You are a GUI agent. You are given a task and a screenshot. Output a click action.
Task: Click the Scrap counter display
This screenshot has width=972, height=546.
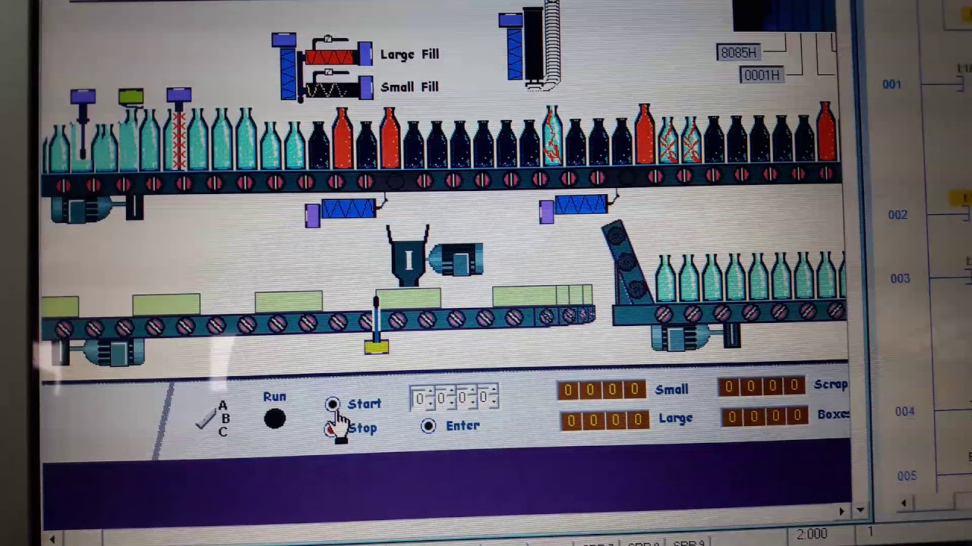click(x=762, y=387)
